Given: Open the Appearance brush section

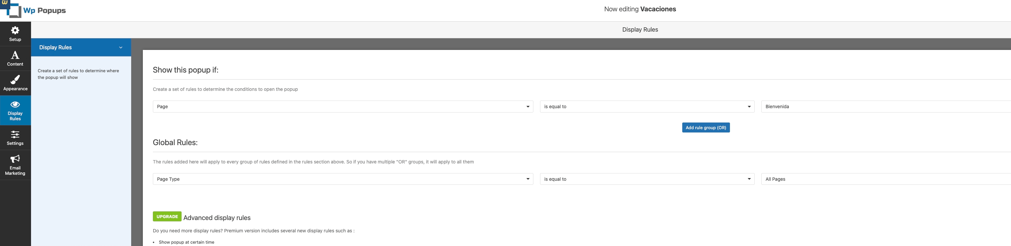Looking at the screenshot, I should [15, 83].
